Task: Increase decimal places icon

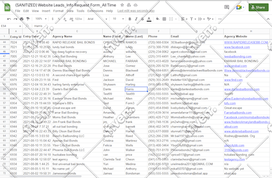Action: point(71,19)
